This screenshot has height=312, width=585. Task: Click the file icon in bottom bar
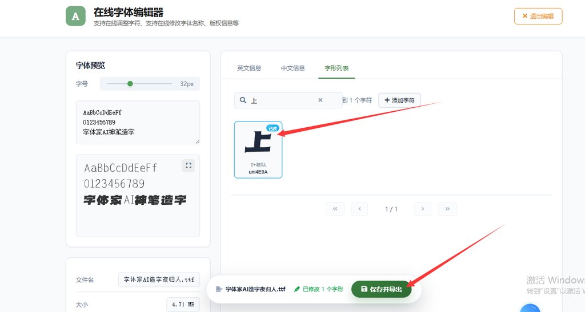pos(219,289)
